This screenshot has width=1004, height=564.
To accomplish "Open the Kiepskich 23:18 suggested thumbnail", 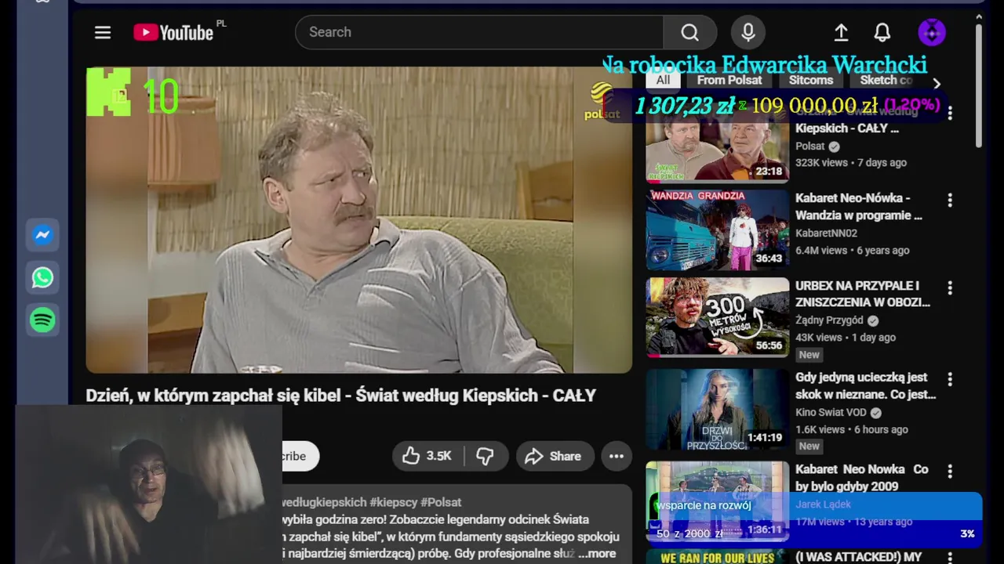I will 717,143.
